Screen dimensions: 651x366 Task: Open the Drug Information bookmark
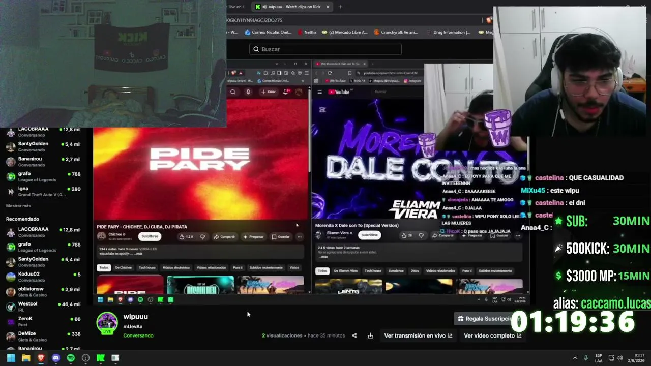[448, 32]
